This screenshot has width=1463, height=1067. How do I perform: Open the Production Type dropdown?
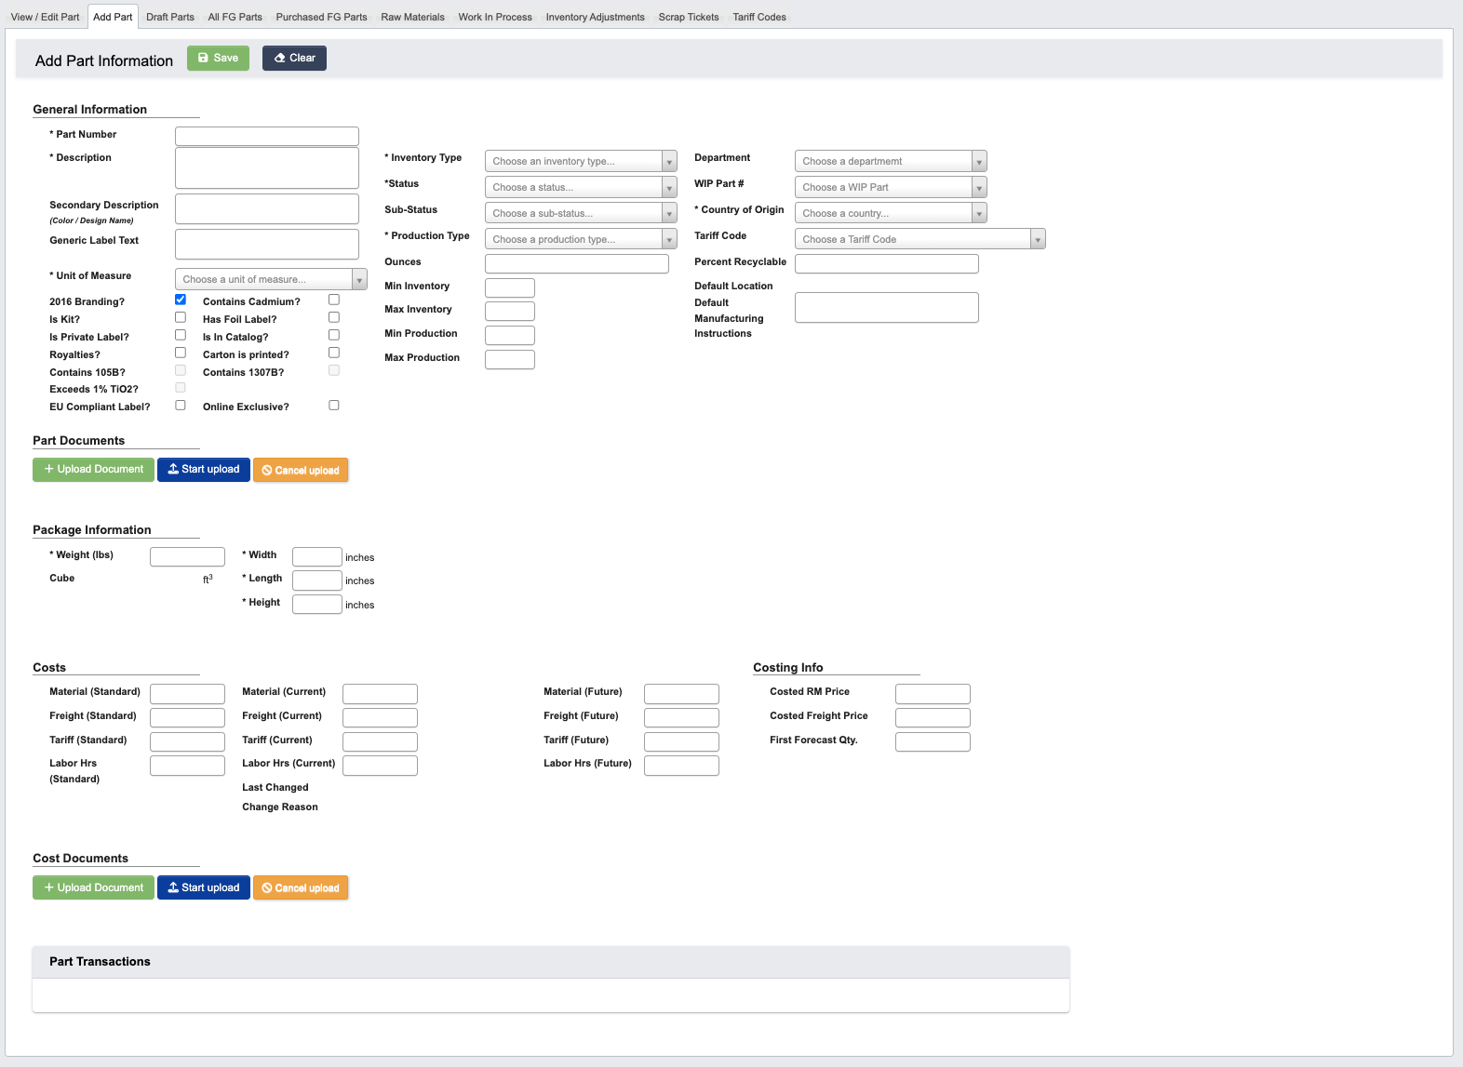581,239
